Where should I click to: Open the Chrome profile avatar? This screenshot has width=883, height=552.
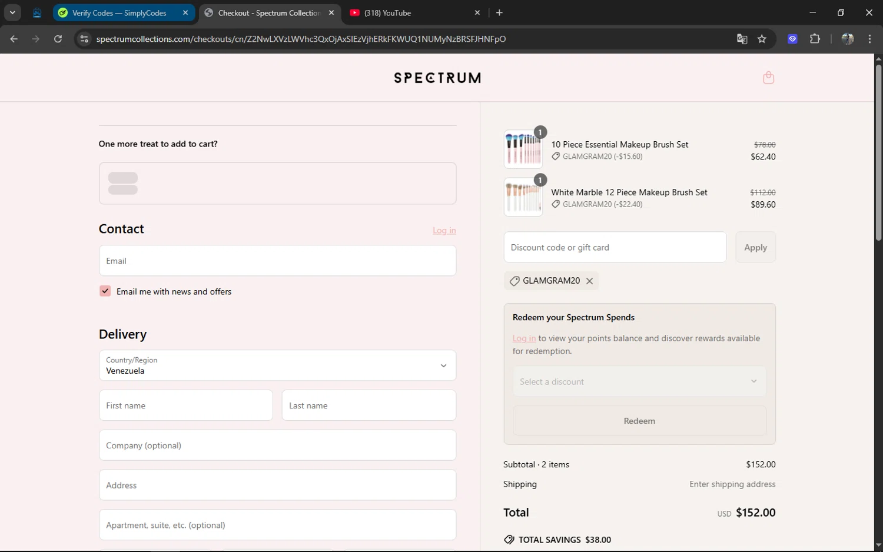tap(848, 39)
